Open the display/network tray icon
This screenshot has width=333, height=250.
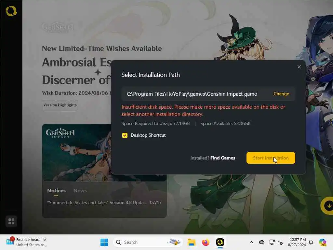272,242
